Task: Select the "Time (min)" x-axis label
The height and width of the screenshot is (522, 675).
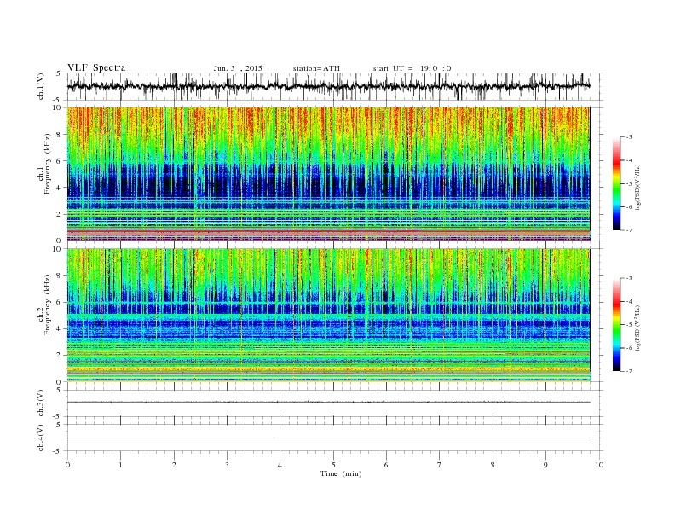Action: point(341,473)
